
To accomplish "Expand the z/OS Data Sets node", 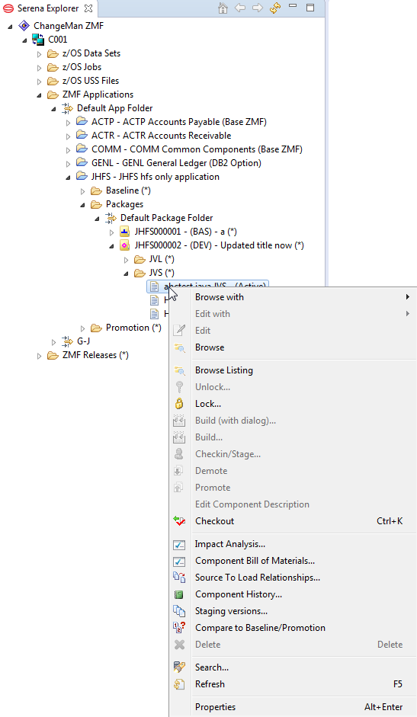I will pos(40,54).
